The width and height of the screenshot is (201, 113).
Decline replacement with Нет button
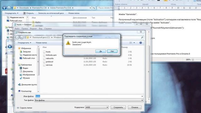(x=112, y=51)
